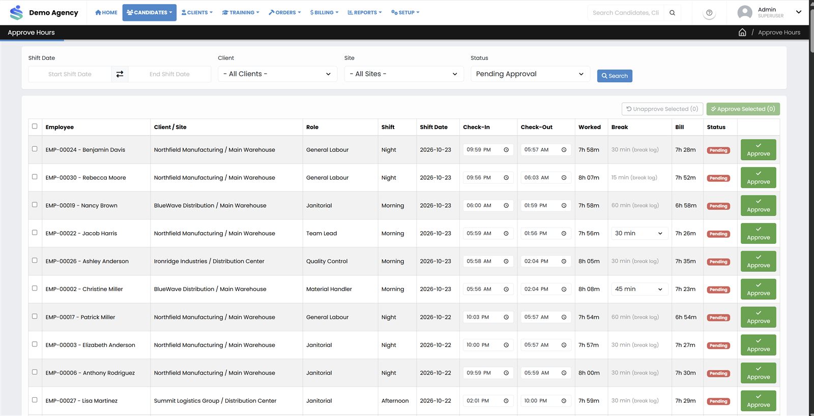Click the Demo Agency logo icon
This screenshot has height=416, width=814.
pos(16,12)
